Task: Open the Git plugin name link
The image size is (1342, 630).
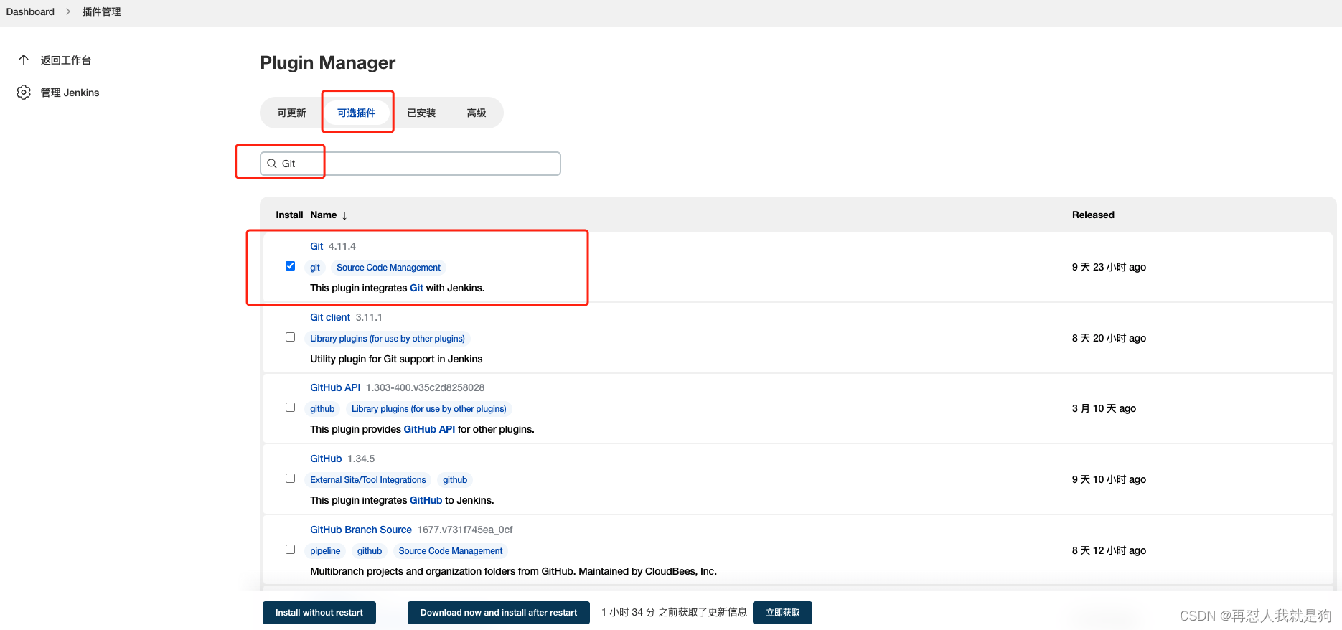Action: click(x=316, y=246)
